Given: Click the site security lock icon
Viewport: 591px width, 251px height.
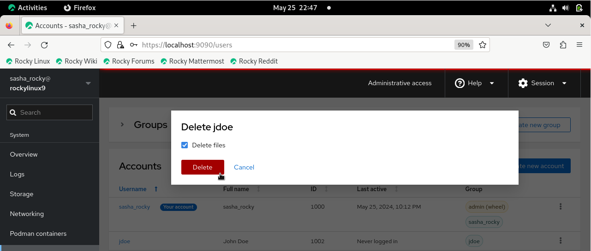Looking at the screenshot, I should pos(120,45).
